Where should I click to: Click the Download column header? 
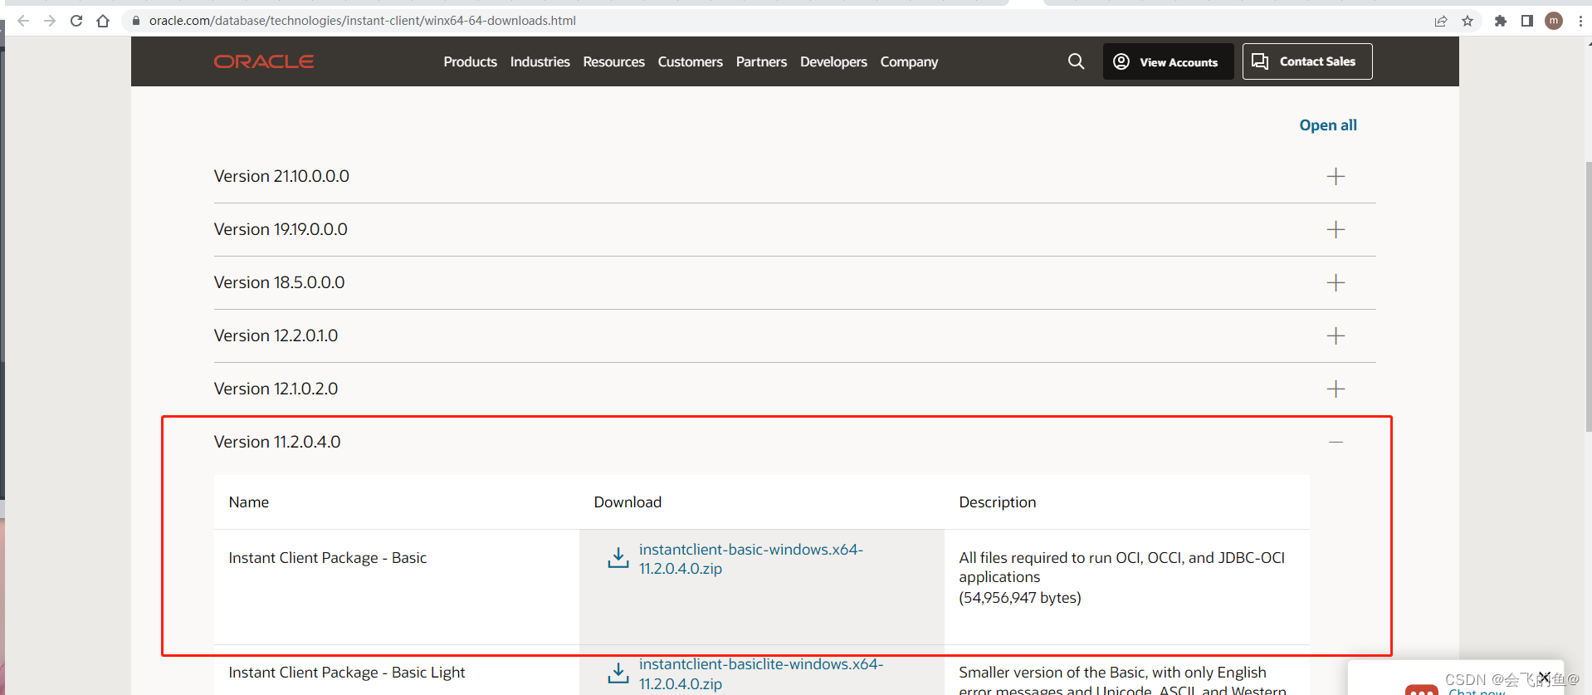(x=628, y=502)
